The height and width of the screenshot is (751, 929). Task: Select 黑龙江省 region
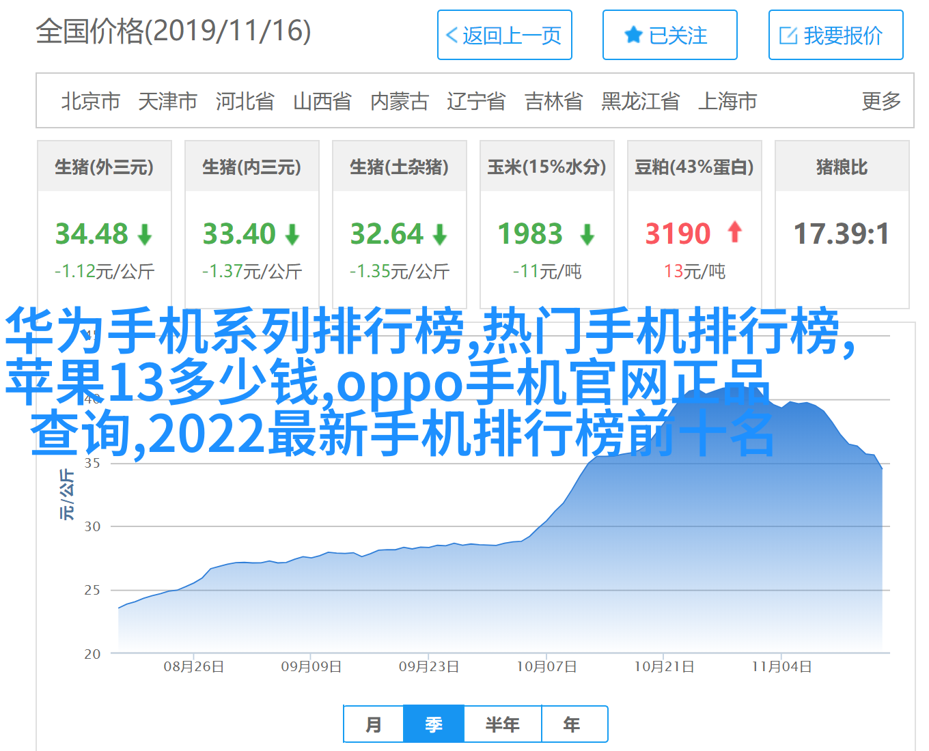point(641,101)
